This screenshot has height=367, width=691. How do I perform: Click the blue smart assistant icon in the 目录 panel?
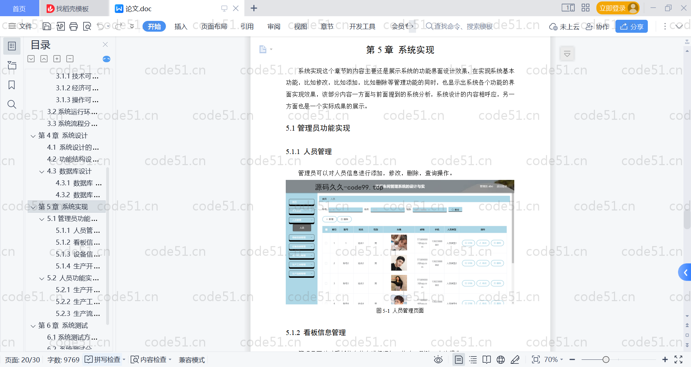coord(107,59)
